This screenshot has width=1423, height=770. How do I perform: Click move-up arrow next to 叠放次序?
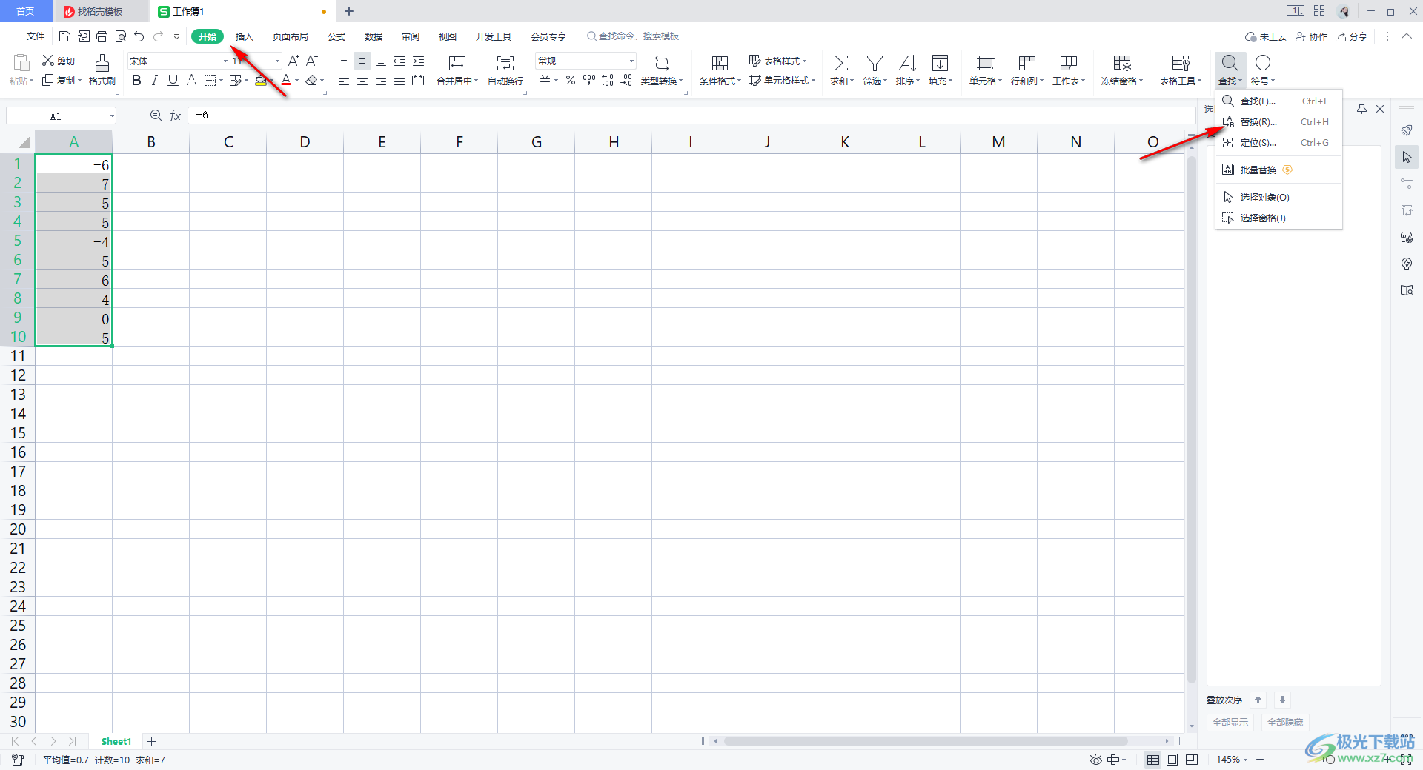coord(1258,700)
